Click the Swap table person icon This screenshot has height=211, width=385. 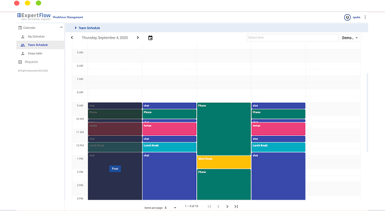23,53
